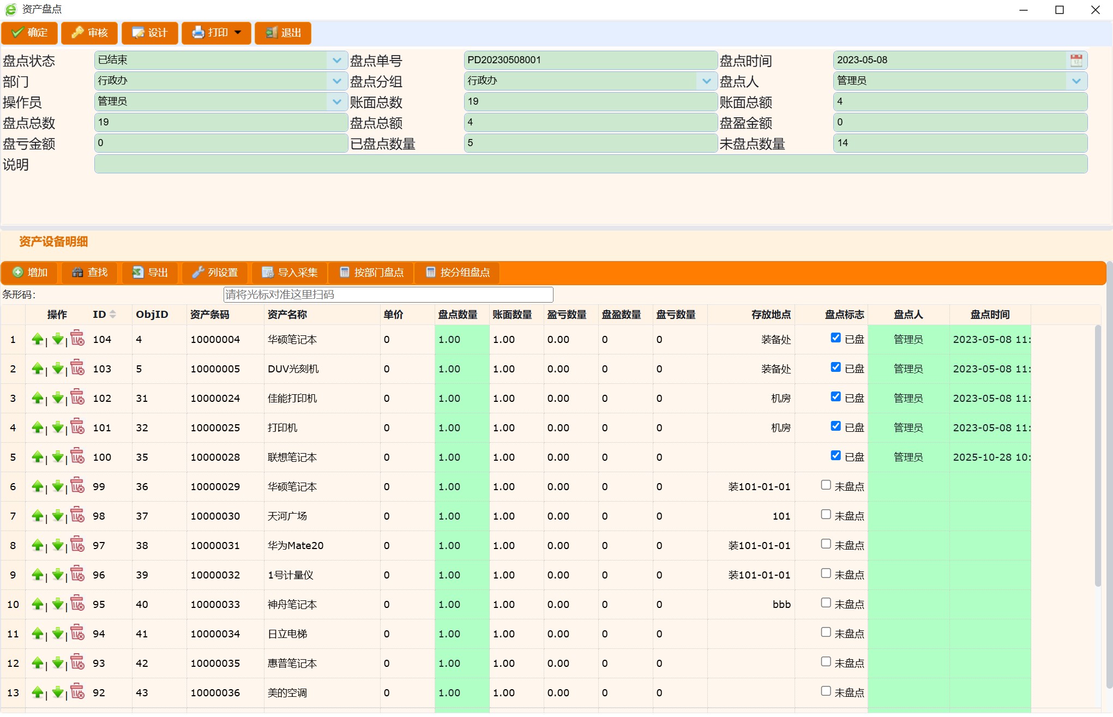Move the 日立电梯 row down
1113x717 pixels.
click(x=57, y=634)
